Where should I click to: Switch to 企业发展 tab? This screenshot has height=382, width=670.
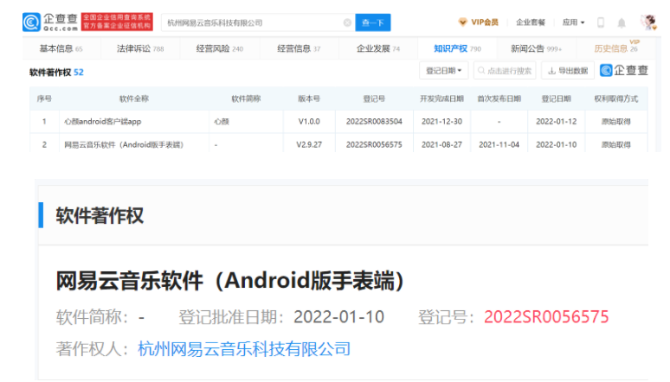[x=378, y=48]
